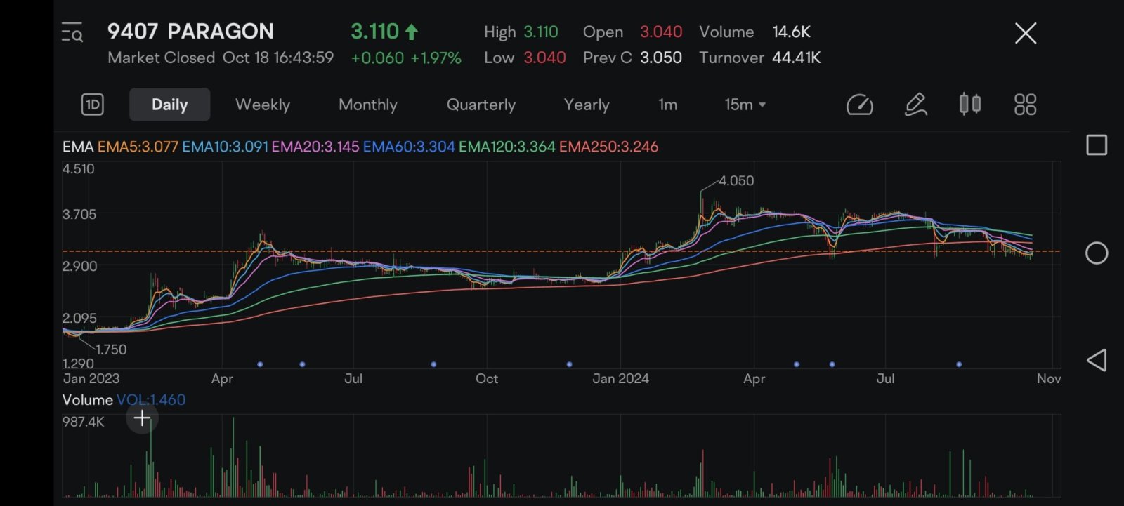Click the 1.750 low price marker
Viewport: 1124px width, 506px height.
[x=111, y=349]
